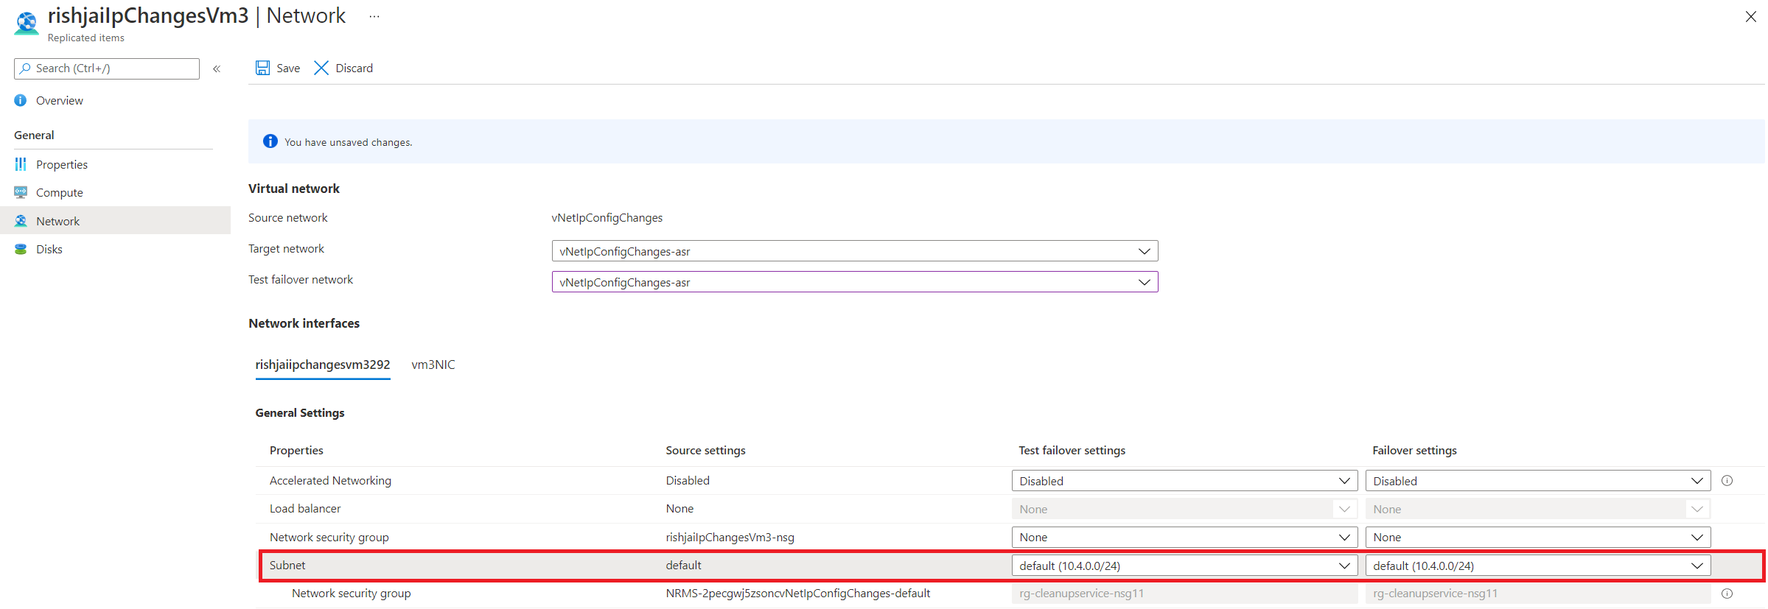Click the Properties bars icon
The image size is (1768, 609).
click(x=21, y=164)
